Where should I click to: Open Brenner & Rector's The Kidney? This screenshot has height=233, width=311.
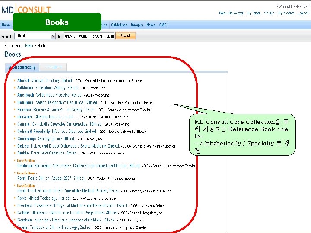[56, 110]
